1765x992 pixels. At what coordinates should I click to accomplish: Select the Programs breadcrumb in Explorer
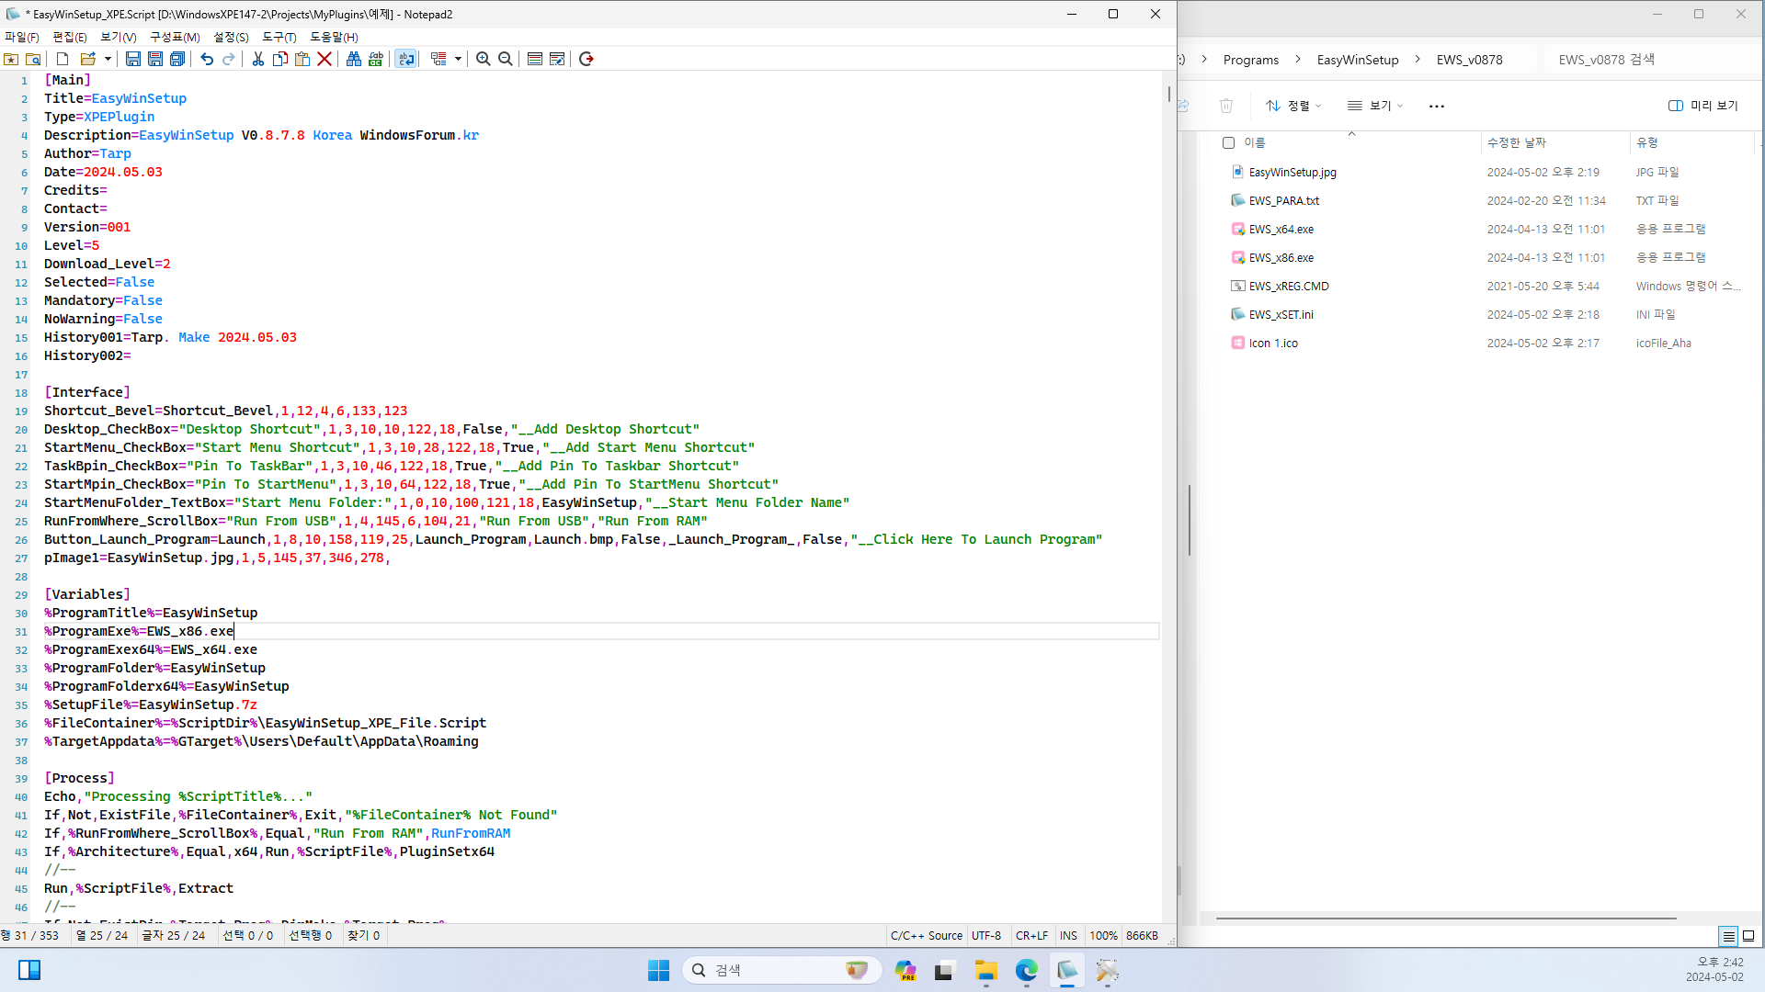[x=1250, y=60]
